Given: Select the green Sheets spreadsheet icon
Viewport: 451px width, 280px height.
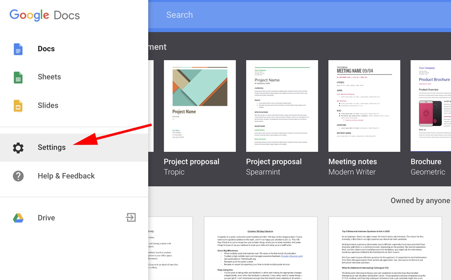Looking at the screenshot, I should [18, 77].
